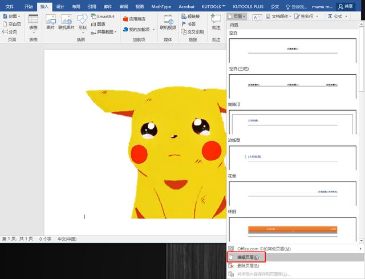Image resolution: width=365 pixels, height=279 pixels.
Task: Switch to the 视图 View tab
Action: point(139,6)
